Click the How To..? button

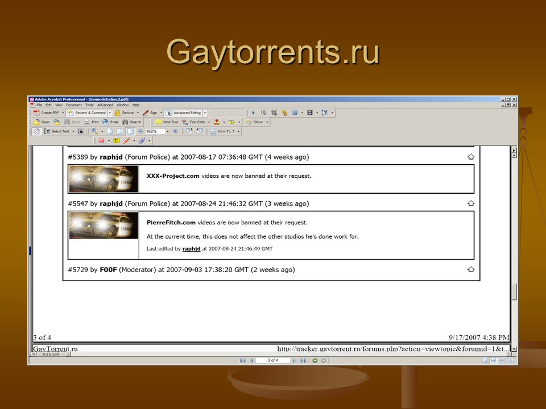pyautogui.click(x=223, y=131)
